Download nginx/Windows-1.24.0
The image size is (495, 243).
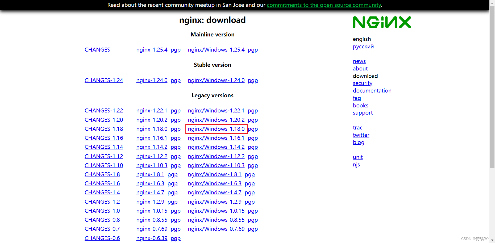(x=216, y=80)
